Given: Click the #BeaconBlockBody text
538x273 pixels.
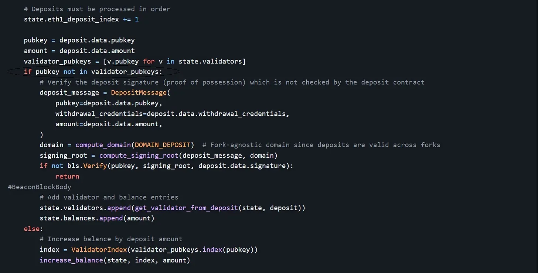Looking at the screenshot, I should tap(40, 187).
